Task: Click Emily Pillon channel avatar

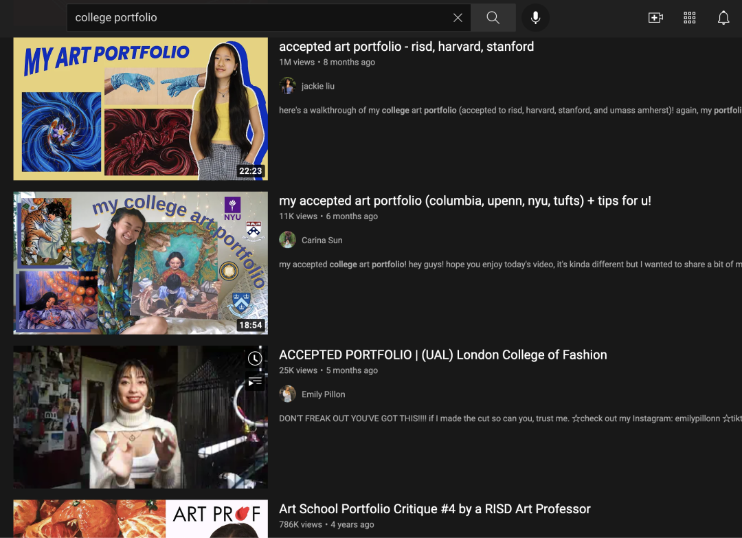Action: [x=288, y=394]
